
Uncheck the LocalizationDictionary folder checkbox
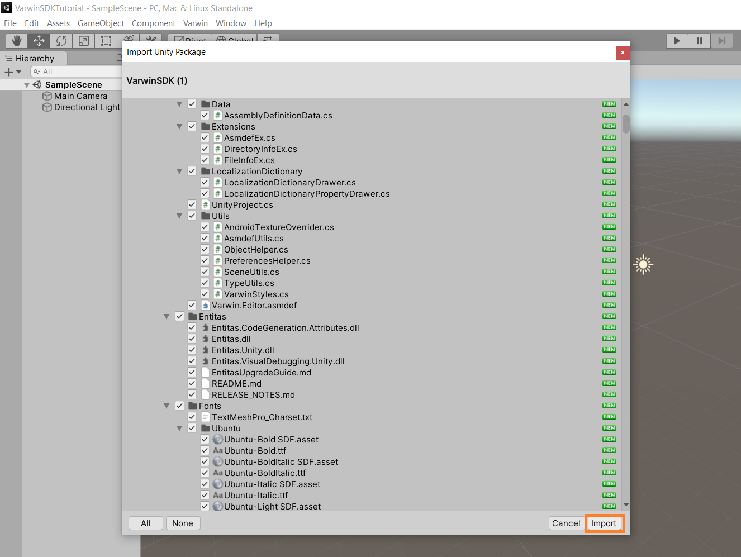pyautogui.click(x=192, y=171)
